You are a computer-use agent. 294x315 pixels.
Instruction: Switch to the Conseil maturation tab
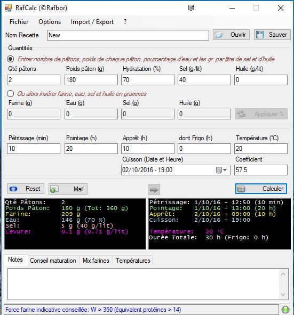(x=53, y=261)
